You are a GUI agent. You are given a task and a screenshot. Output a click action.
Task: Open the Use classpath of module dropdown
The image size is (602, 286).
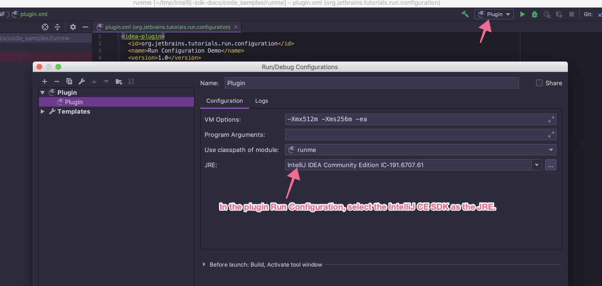420,150
